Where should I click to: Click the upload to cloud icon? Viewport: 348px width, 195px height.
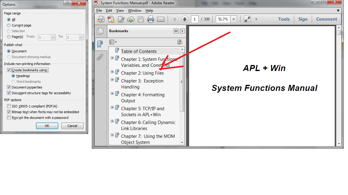(131, 19)
